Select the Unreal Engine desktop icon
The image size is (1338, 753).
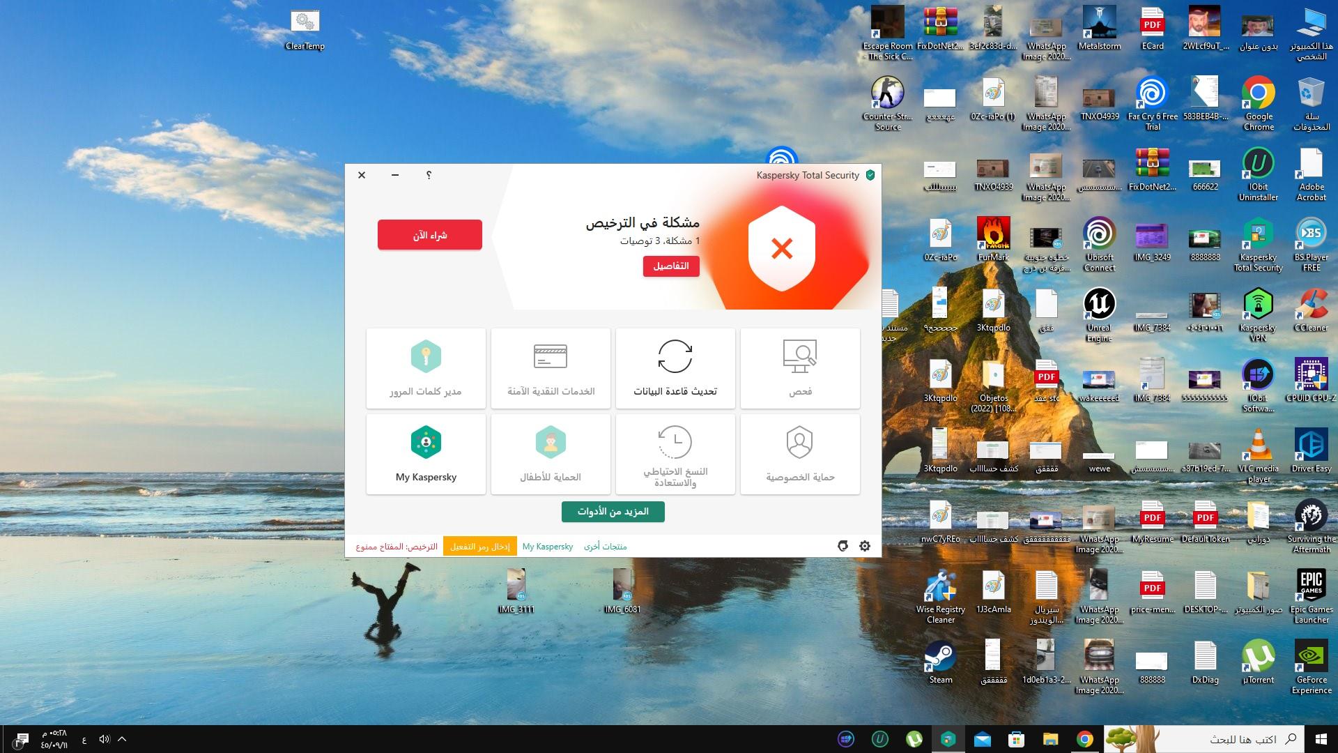(1100, 314)
